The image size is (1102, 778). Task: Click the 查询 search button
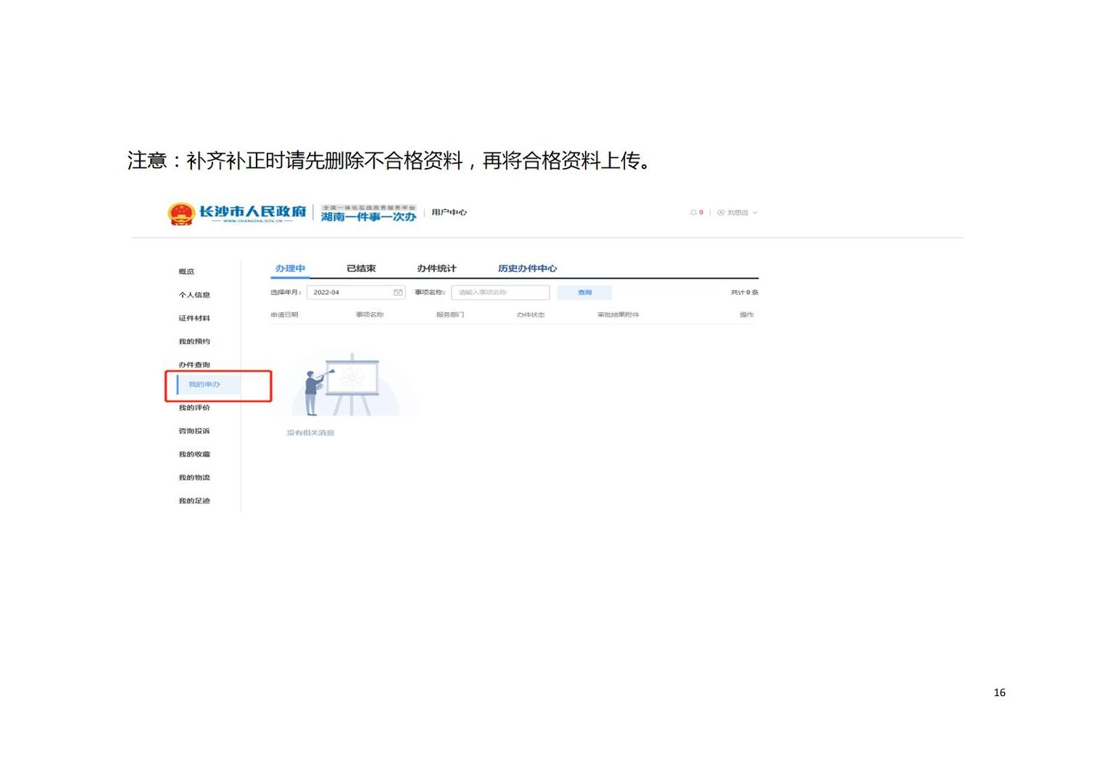pos(584,293)
